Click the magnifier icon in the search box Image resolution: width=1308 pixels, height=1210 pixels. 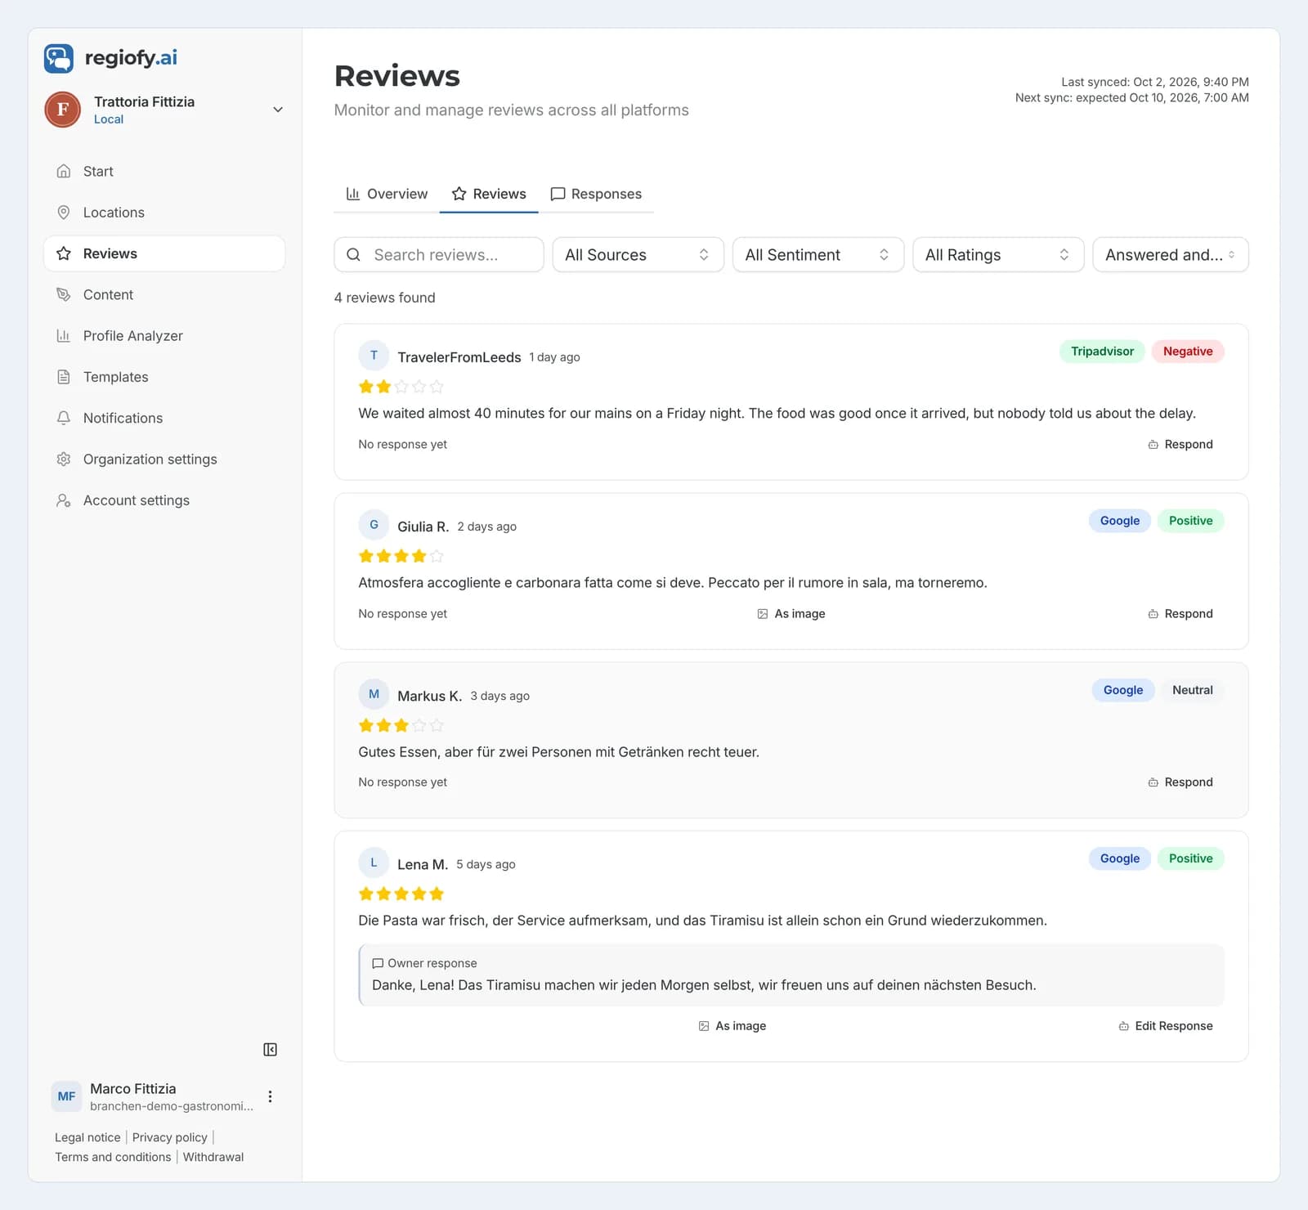(353, 255)
